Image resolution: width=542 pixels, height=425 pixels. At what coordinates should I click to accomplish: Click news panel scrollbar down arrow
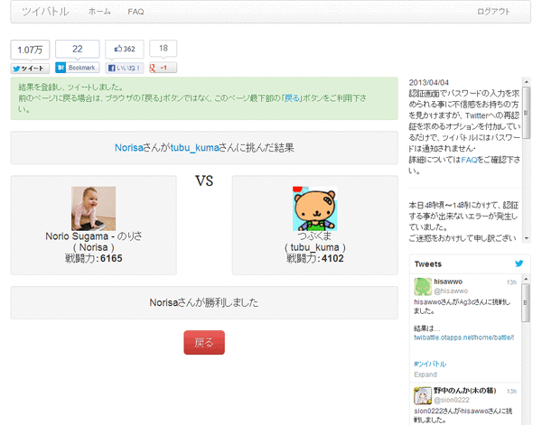(x=526, y=238)
